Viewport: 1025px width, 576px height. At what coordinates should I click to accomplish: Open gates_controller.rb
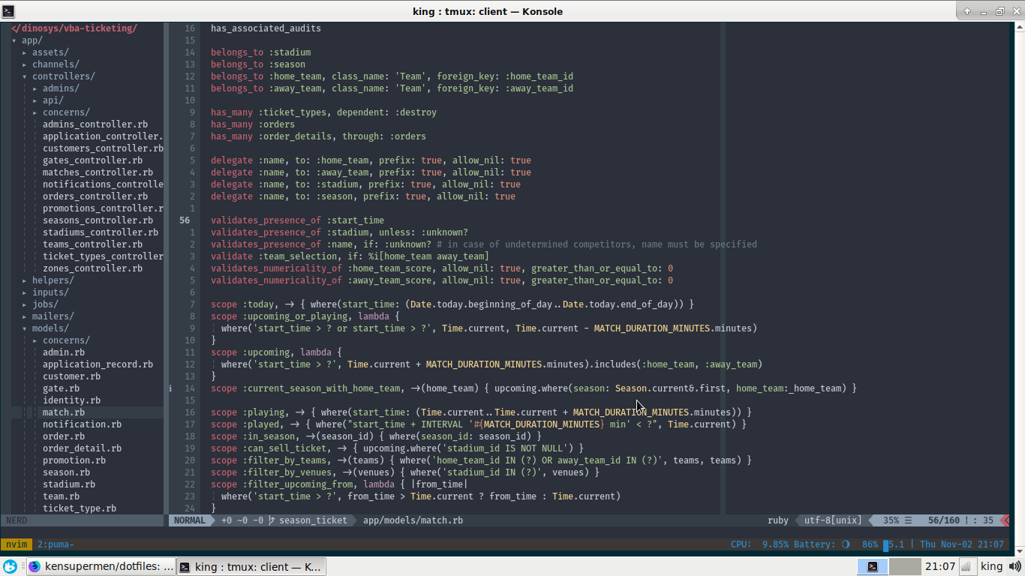(x=92, y=160)
